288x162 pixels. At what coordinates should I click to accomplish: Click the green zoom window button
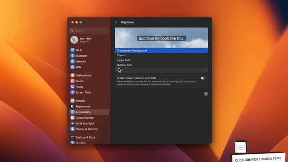(x=81, y=22)
